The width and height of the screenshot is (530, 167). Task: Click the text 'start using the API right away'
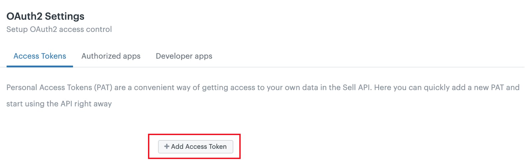[59, 104]
